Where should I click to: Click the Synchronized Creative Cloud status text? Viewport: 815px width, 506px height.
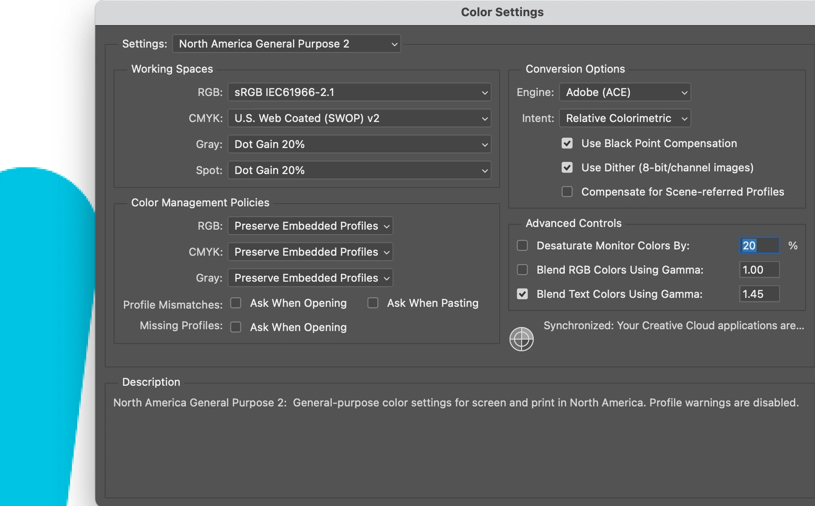pos(674,326)
